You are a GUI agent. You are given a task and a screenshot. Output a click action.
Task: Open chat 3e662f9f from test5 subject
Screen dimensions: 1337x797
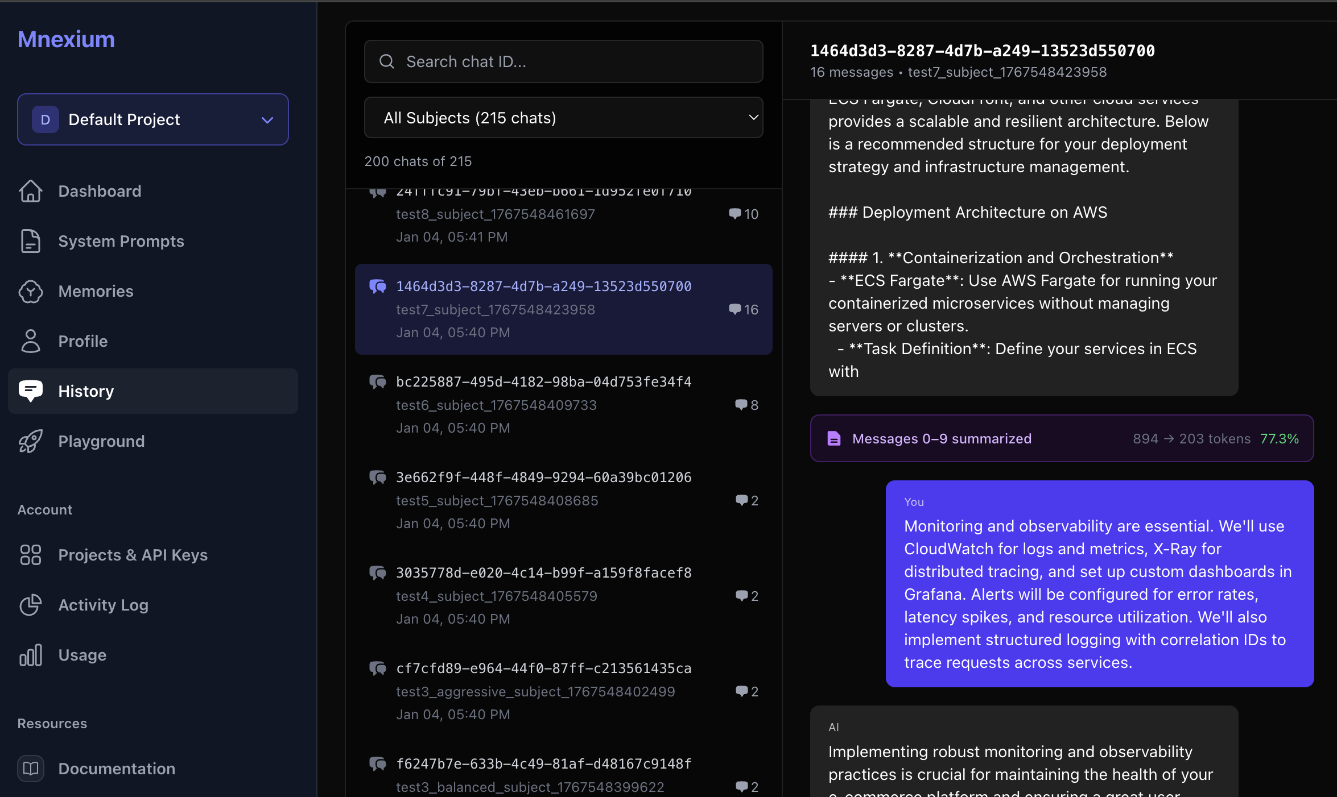click(x=563, y=500)
